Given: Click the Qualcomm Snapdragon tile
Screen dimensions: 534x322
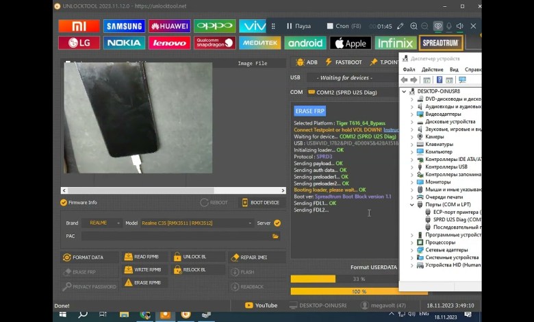Looking at the screenshot, I should (x=214, y=43).
